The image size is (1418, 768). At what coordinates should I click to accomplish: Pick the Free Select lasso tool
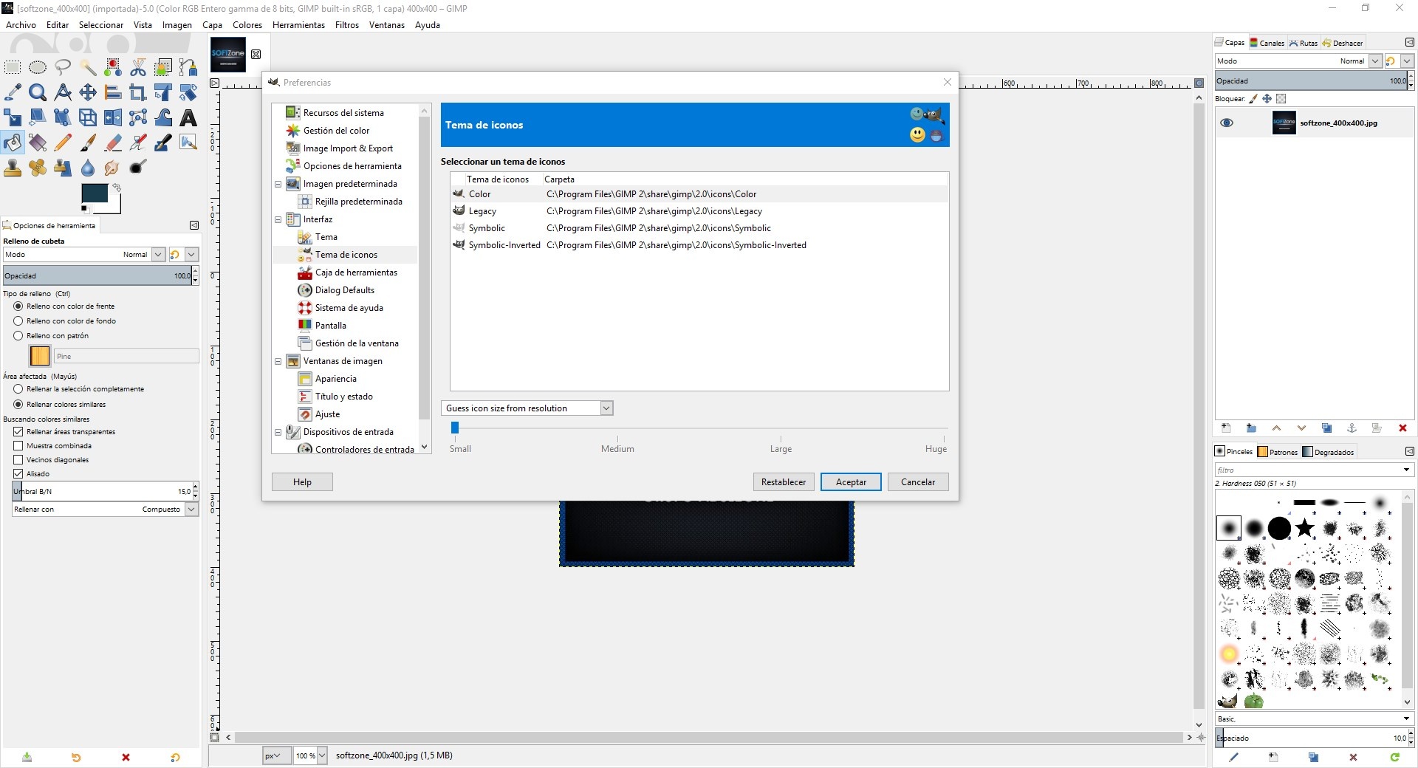[63, 68]
